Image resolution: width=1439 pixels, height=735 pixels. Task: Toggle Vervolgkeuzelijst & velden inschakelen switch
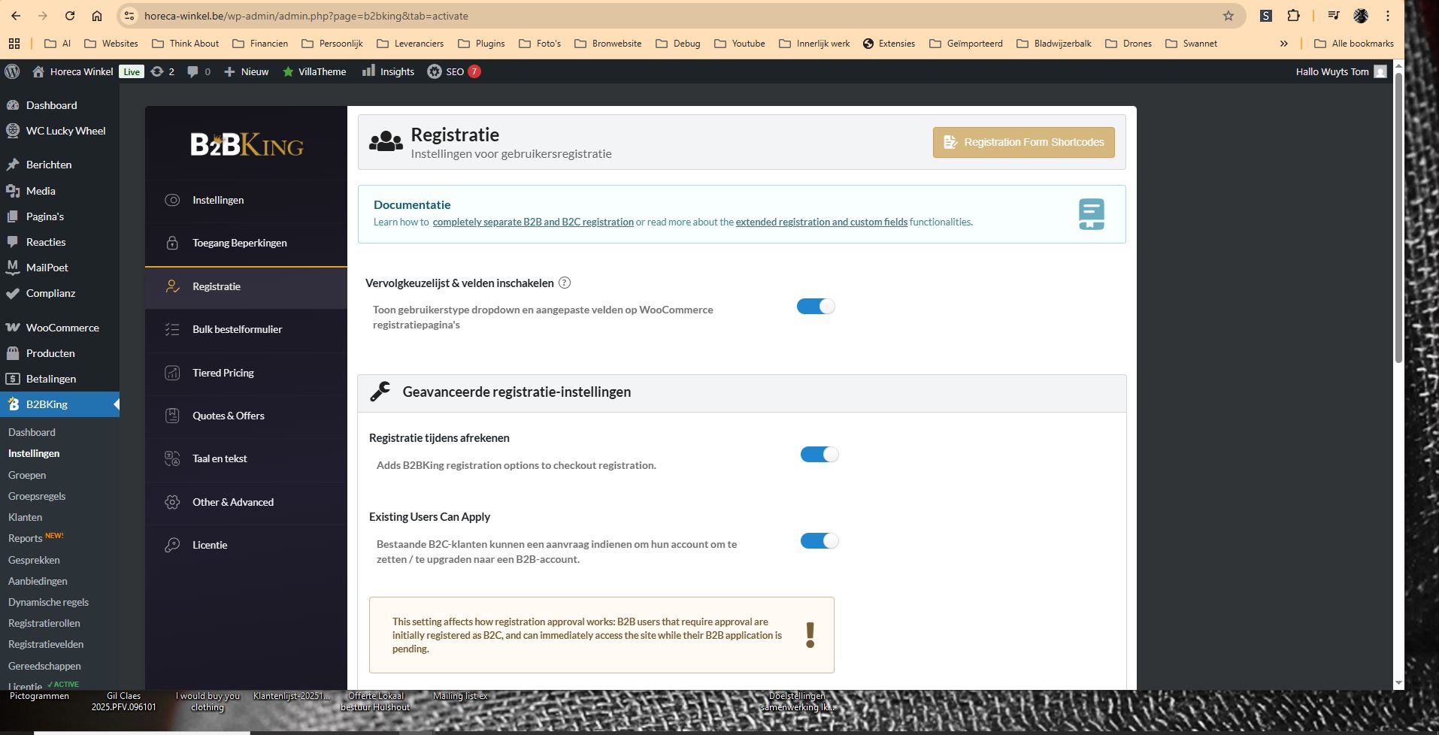(x=816, y=307)
